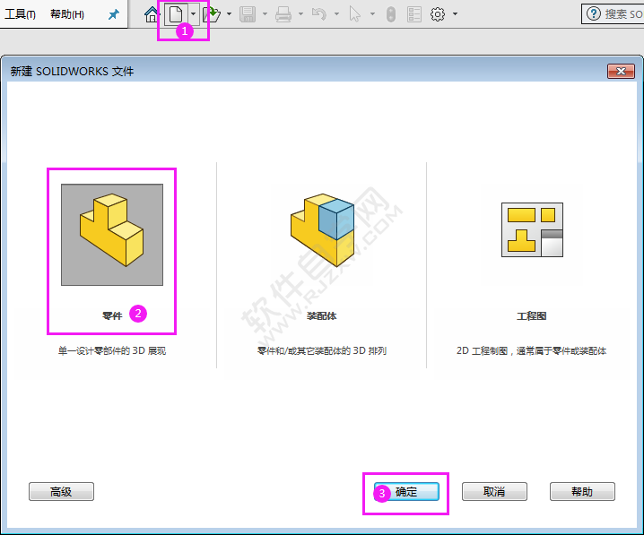Expand the dropdown next to New document
This screenshot has height=535, width=644.
click(x=193, y=14)
